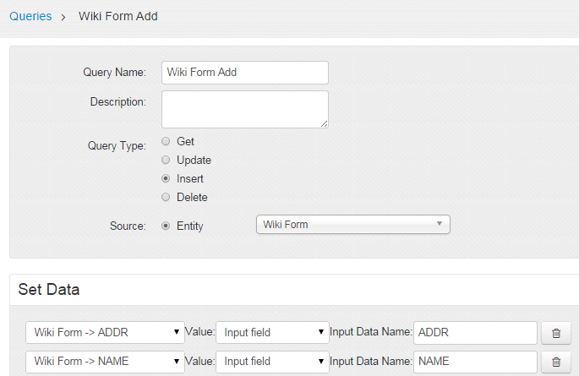Click the textarea resize handle in Description
The width and height of the screenshot is (579, 376).
click(x=325, y=124)
